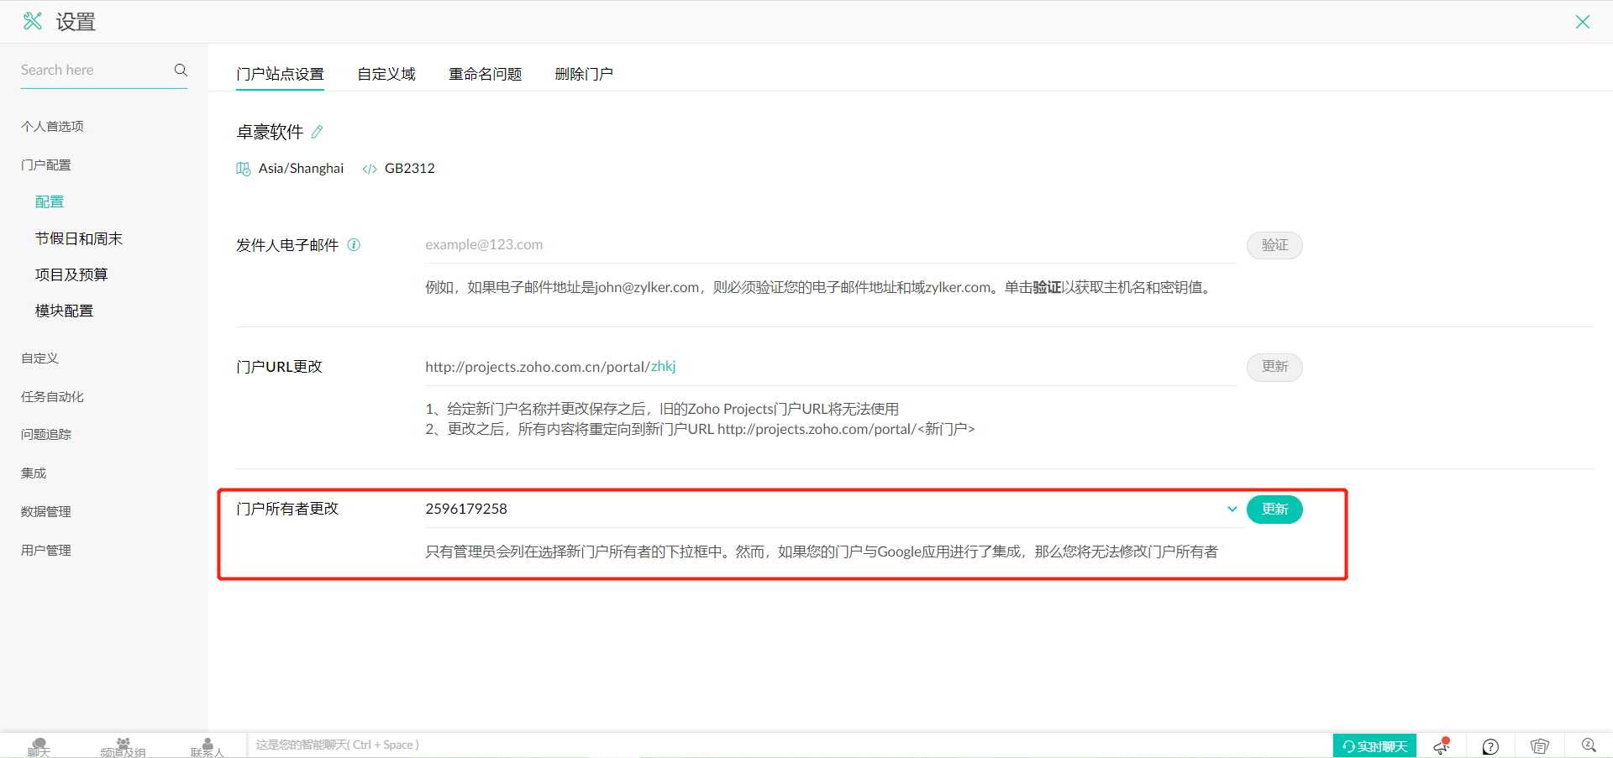The height and width of the screenshot is (758, 1613).
Task: Click the green 更新 button for owner
Action: pos(1274,510)
